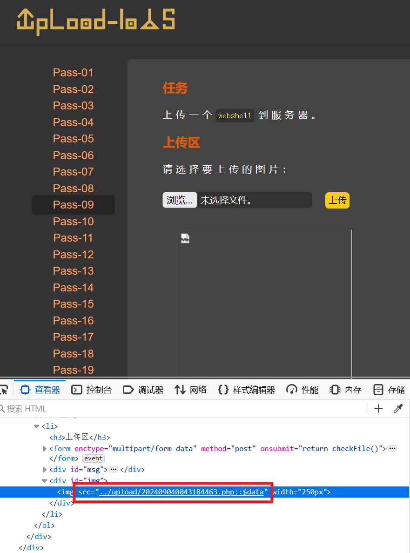The height and width of the screenshot is (553, 410).
Task: Select Pass-07 in the sidebar
Action: [x=74, y=172]
